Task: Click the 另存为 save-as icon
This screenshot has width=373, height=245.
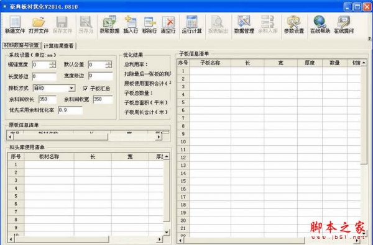Action: point(86,24)
